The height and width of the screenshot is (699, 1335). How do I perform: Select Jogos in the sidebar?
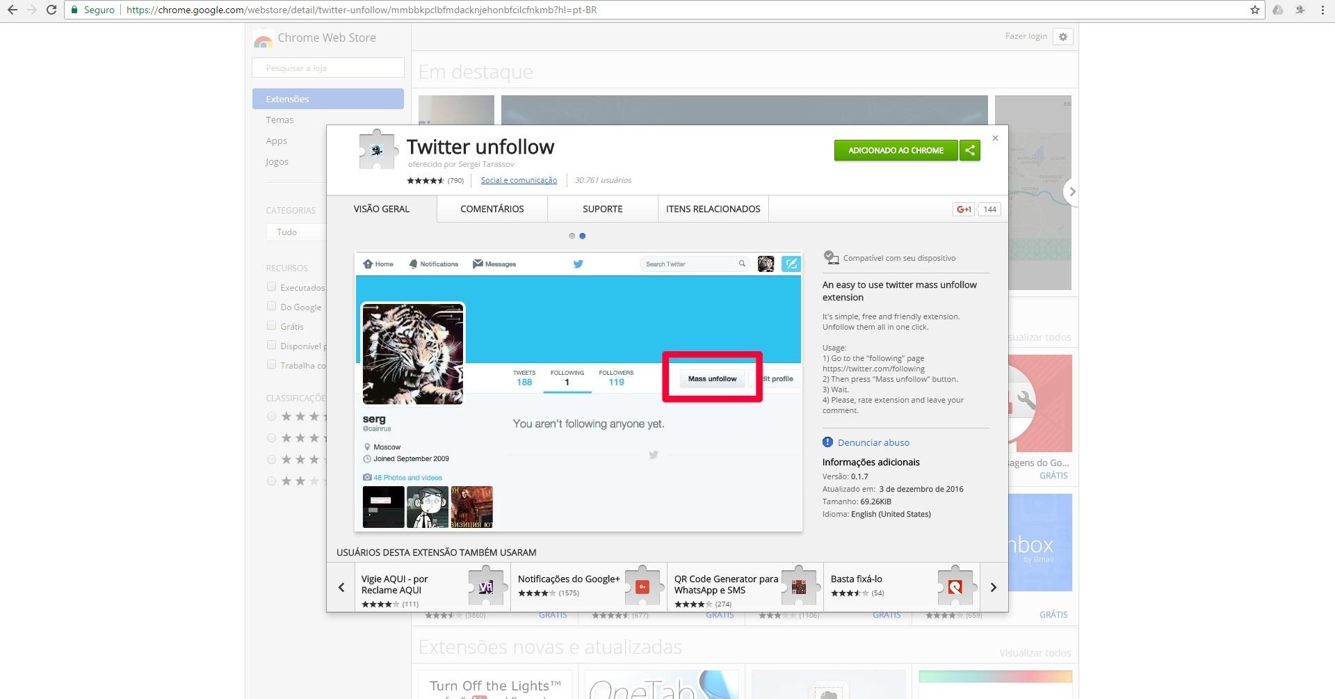tap(277, 161)
